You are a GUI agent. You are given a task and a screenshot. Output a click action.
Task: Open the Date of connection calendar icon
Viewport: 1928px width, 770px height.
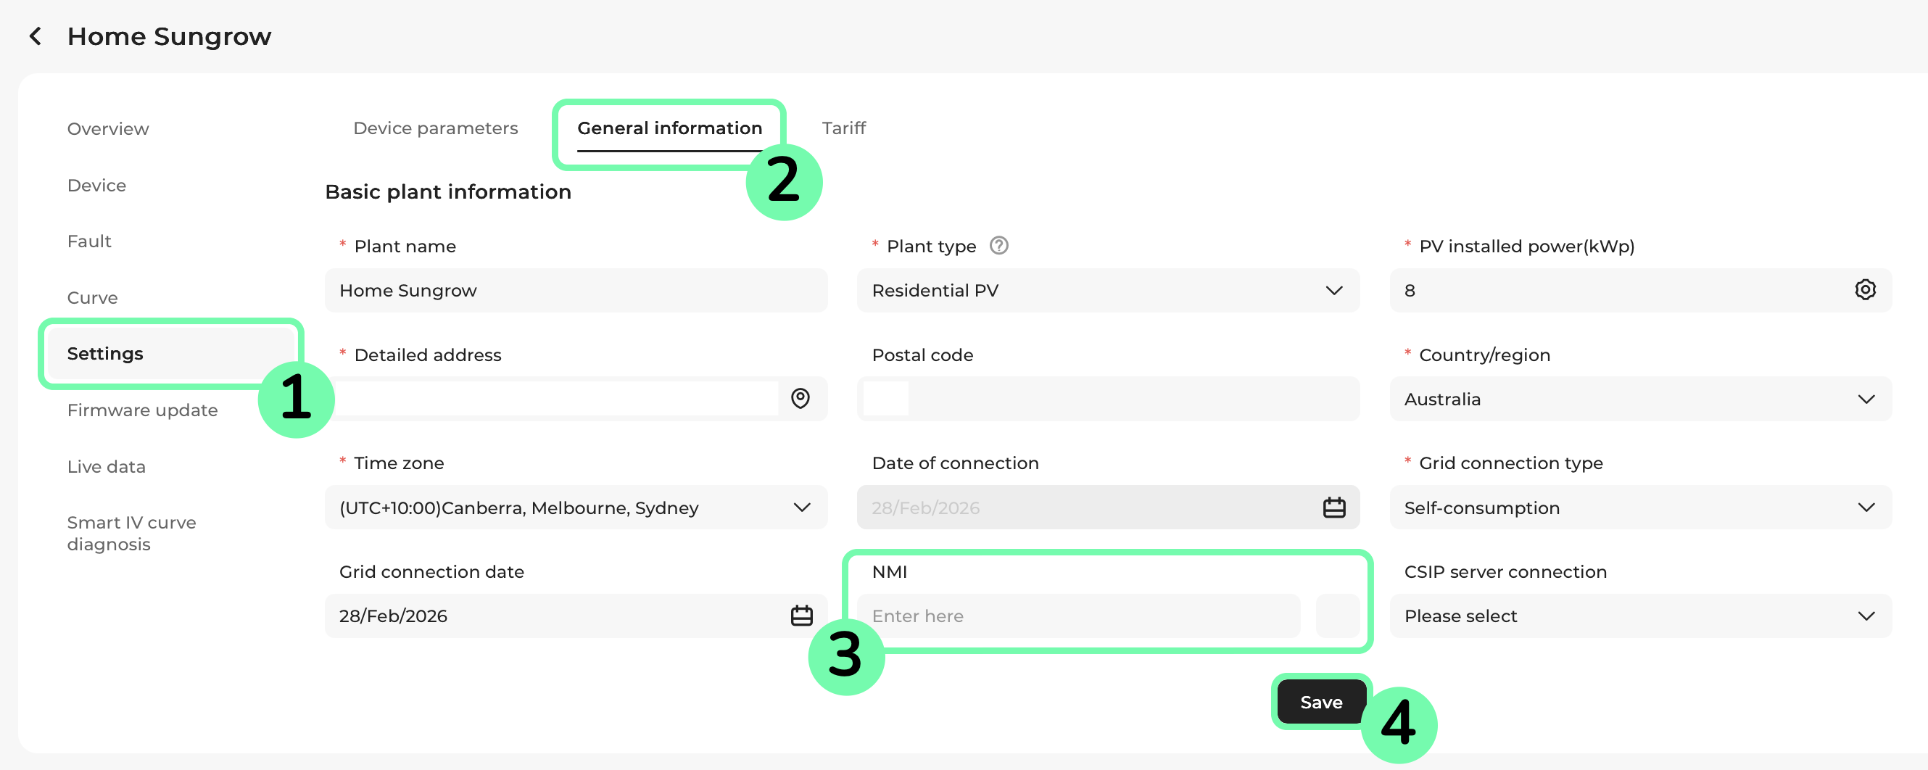pos(1333,508)
